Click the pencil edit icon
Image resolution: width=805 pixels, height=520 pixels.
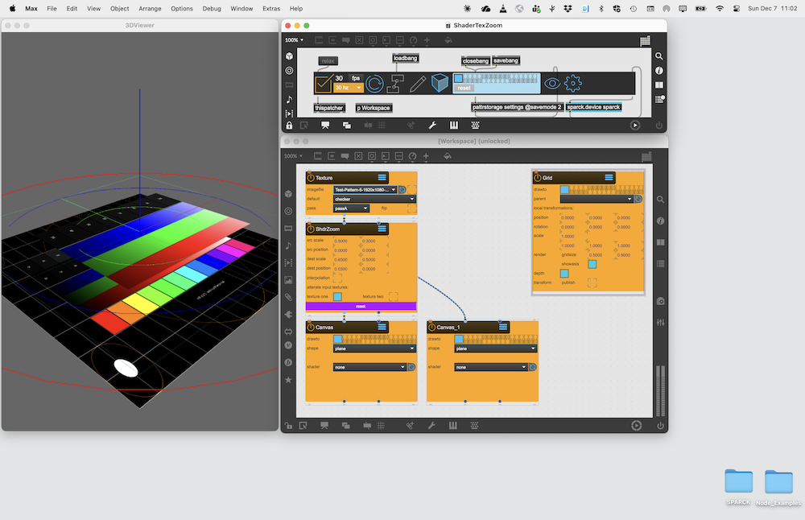click(x=418, y=83)
